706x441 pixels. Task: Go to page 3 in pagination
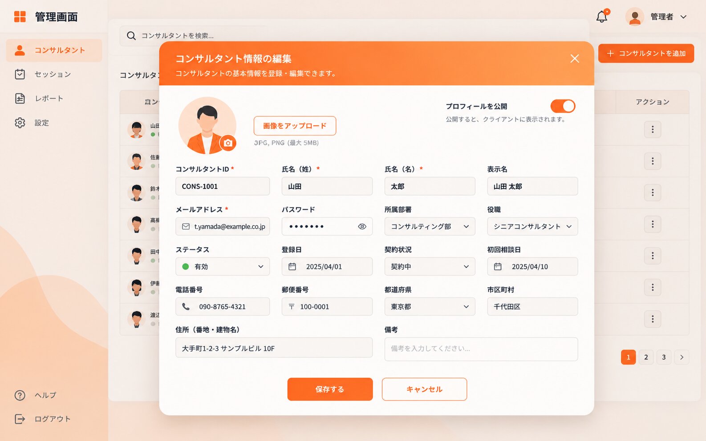point(664,357)
